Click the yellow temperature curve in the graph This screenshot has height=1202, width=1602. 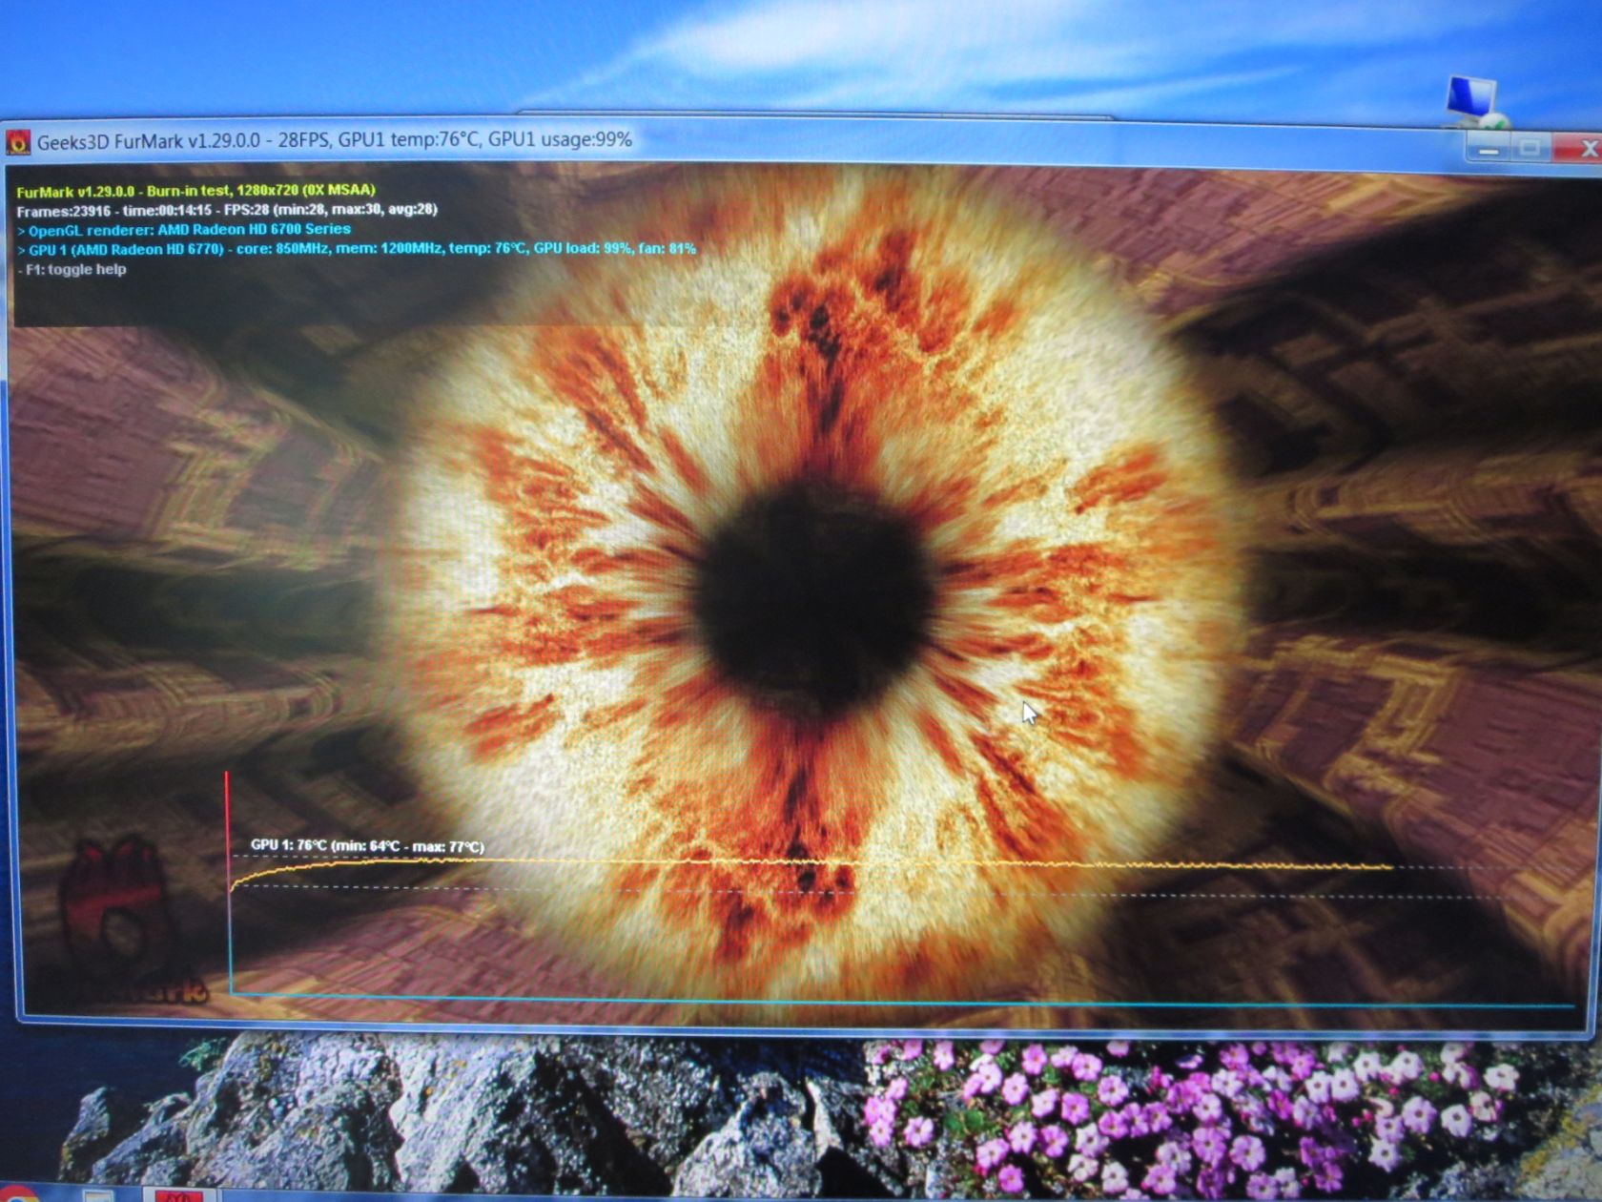(x=811, y=863)
